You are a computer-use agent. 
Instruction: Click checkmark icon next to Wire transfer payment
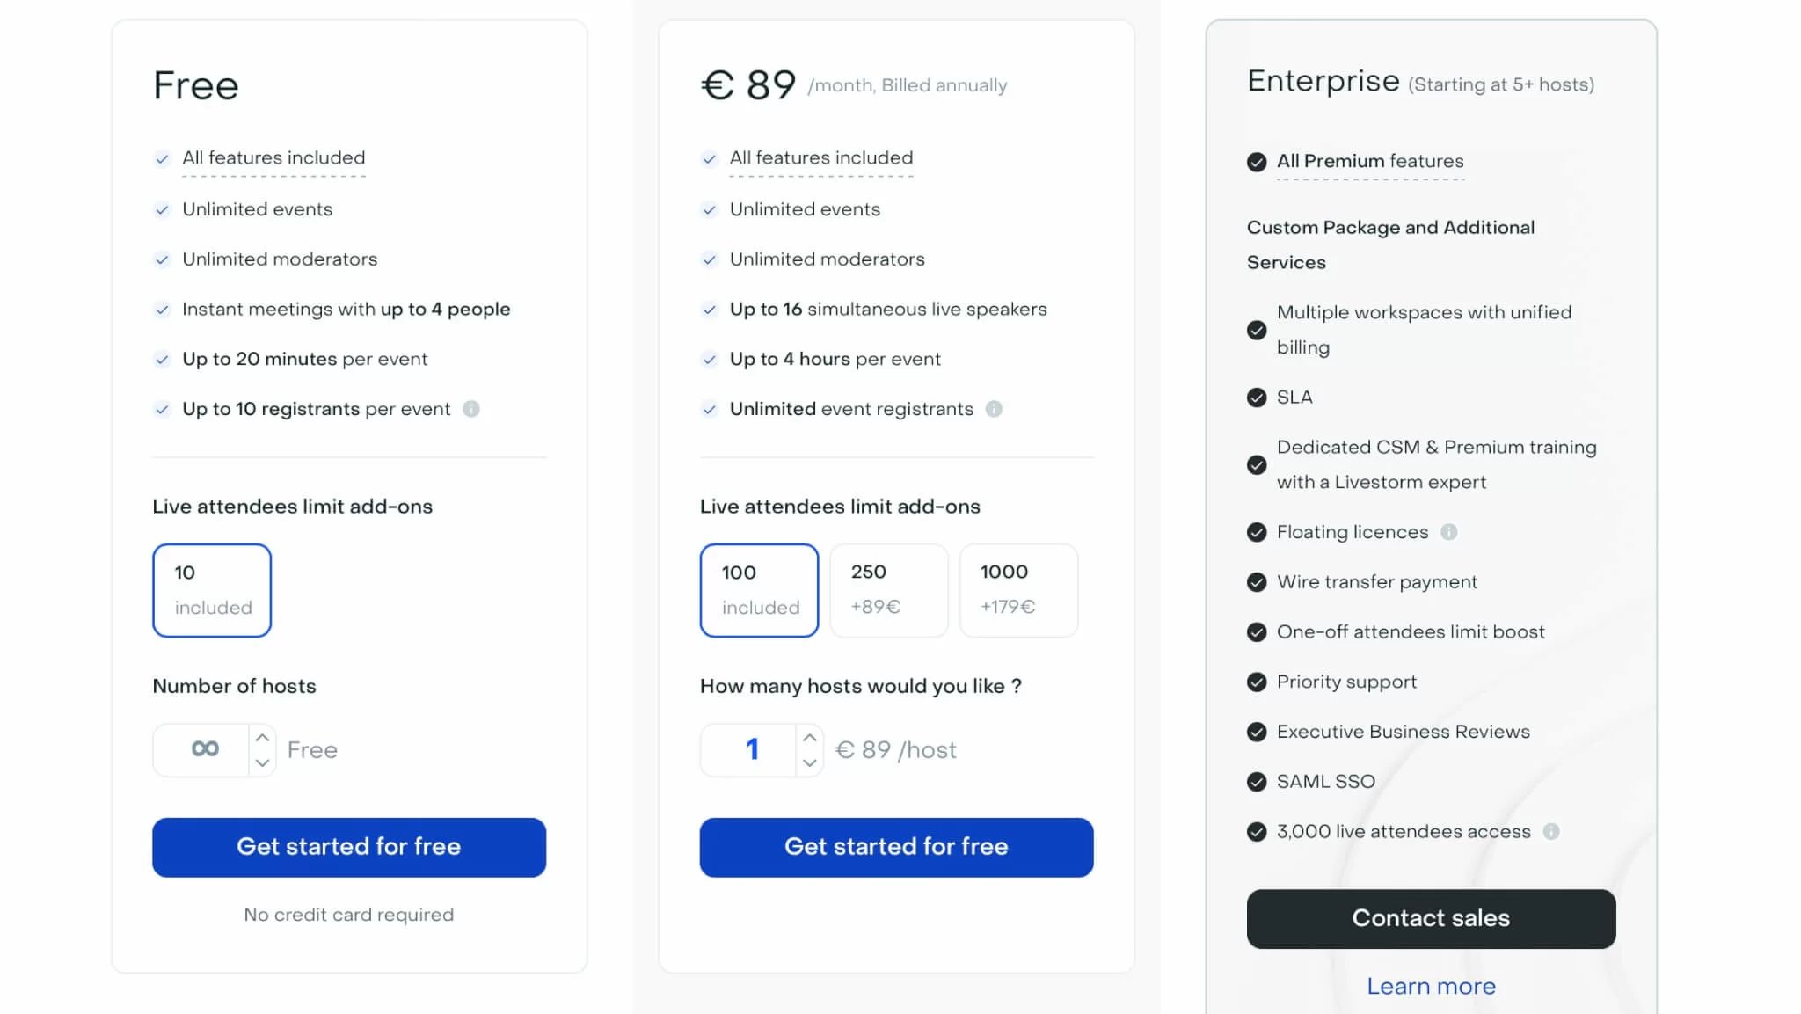pyautogui.click(x=1257, y=582)
